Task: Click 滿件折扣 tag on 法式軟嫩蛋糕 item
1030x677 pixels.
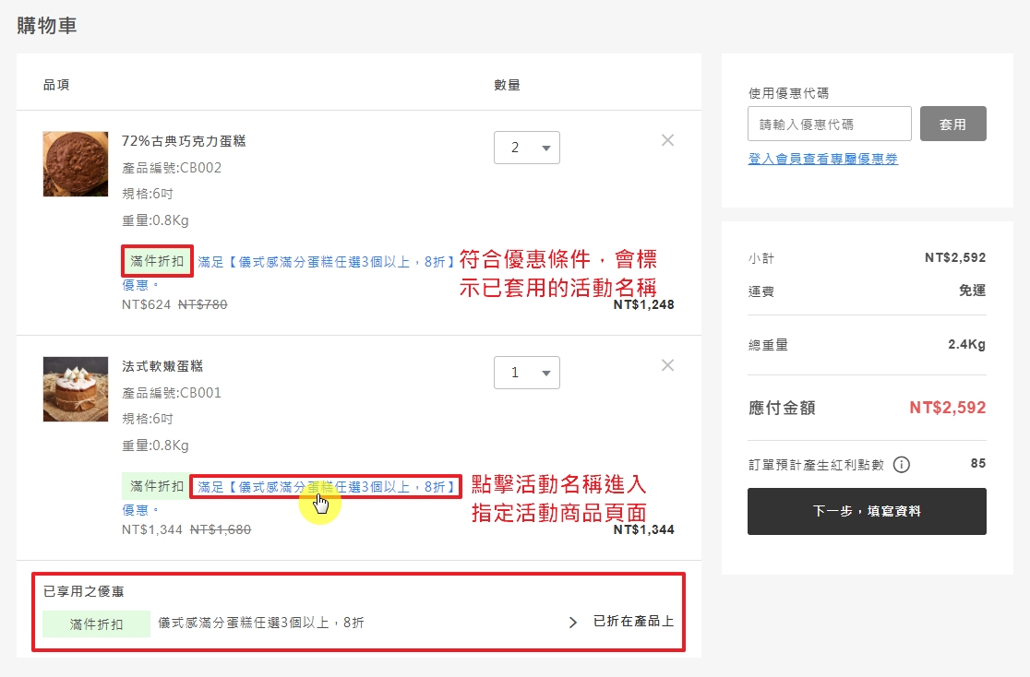Action: coord(156,486)
